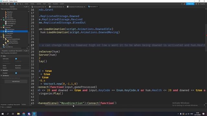The width and height of the screenshot is (207, 116).
Task: Select the Revived remote event in Explorer
Action: (x=9, y=16)
